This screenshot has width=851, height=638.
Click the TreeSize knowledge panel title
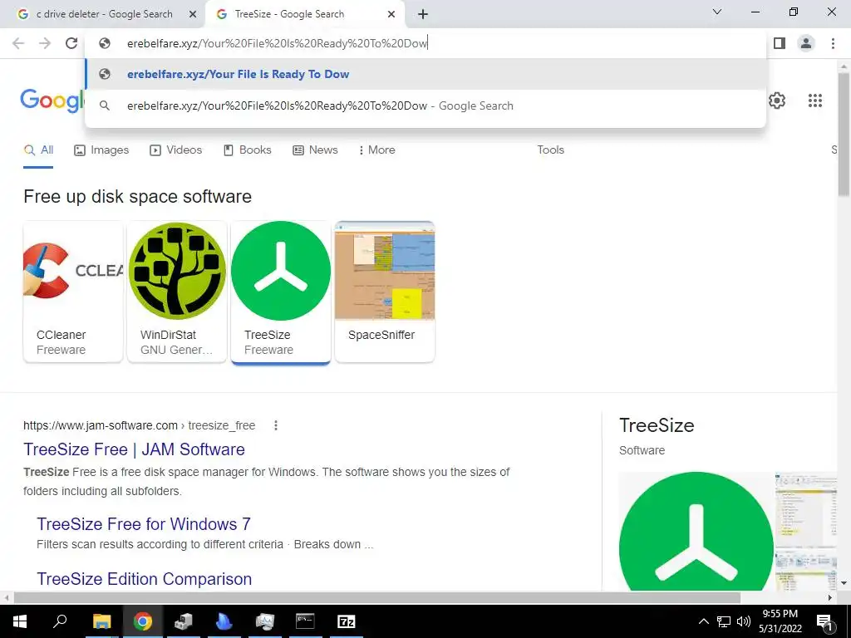pos(657,425)
